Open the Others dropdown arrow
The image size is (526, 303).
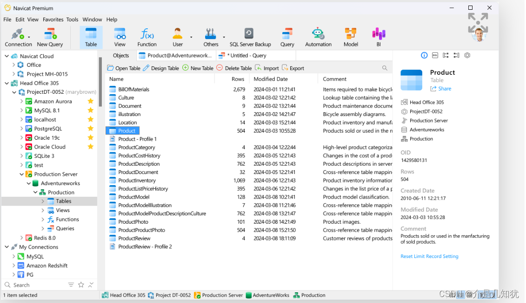(224, 37)
